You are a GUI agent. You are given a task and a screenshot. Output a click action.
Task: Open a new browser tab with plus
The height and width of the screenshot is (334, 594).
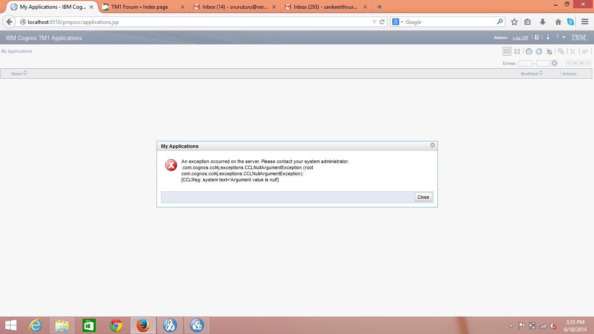[x=380, y=7]
